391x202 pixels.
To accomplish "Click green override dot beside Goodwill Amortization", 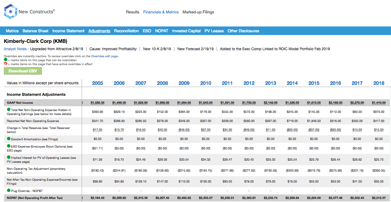I will (x=9, y=139).
